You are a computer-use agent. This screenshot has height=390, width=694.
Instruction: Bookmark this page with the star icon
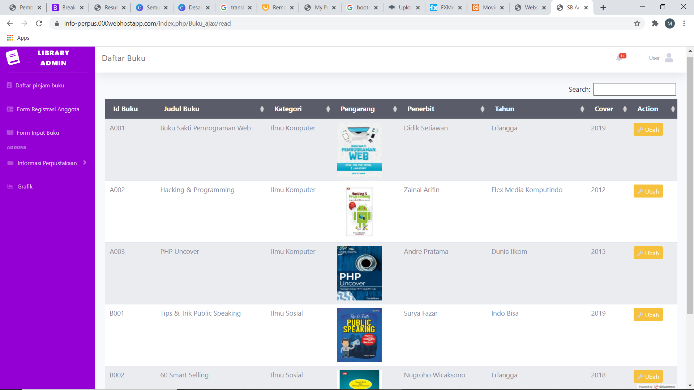637,23
